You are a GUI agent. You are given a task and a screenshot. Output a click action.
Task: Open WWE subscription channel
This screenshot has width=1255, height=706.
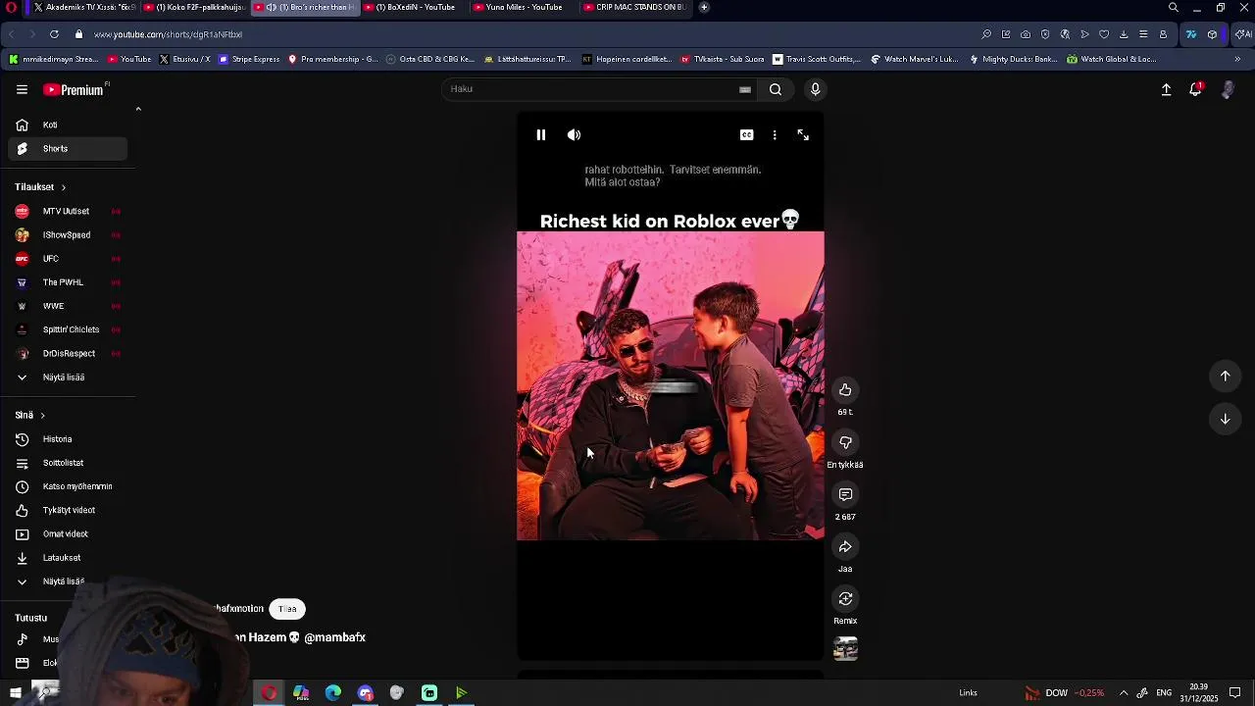pos(68,306)
